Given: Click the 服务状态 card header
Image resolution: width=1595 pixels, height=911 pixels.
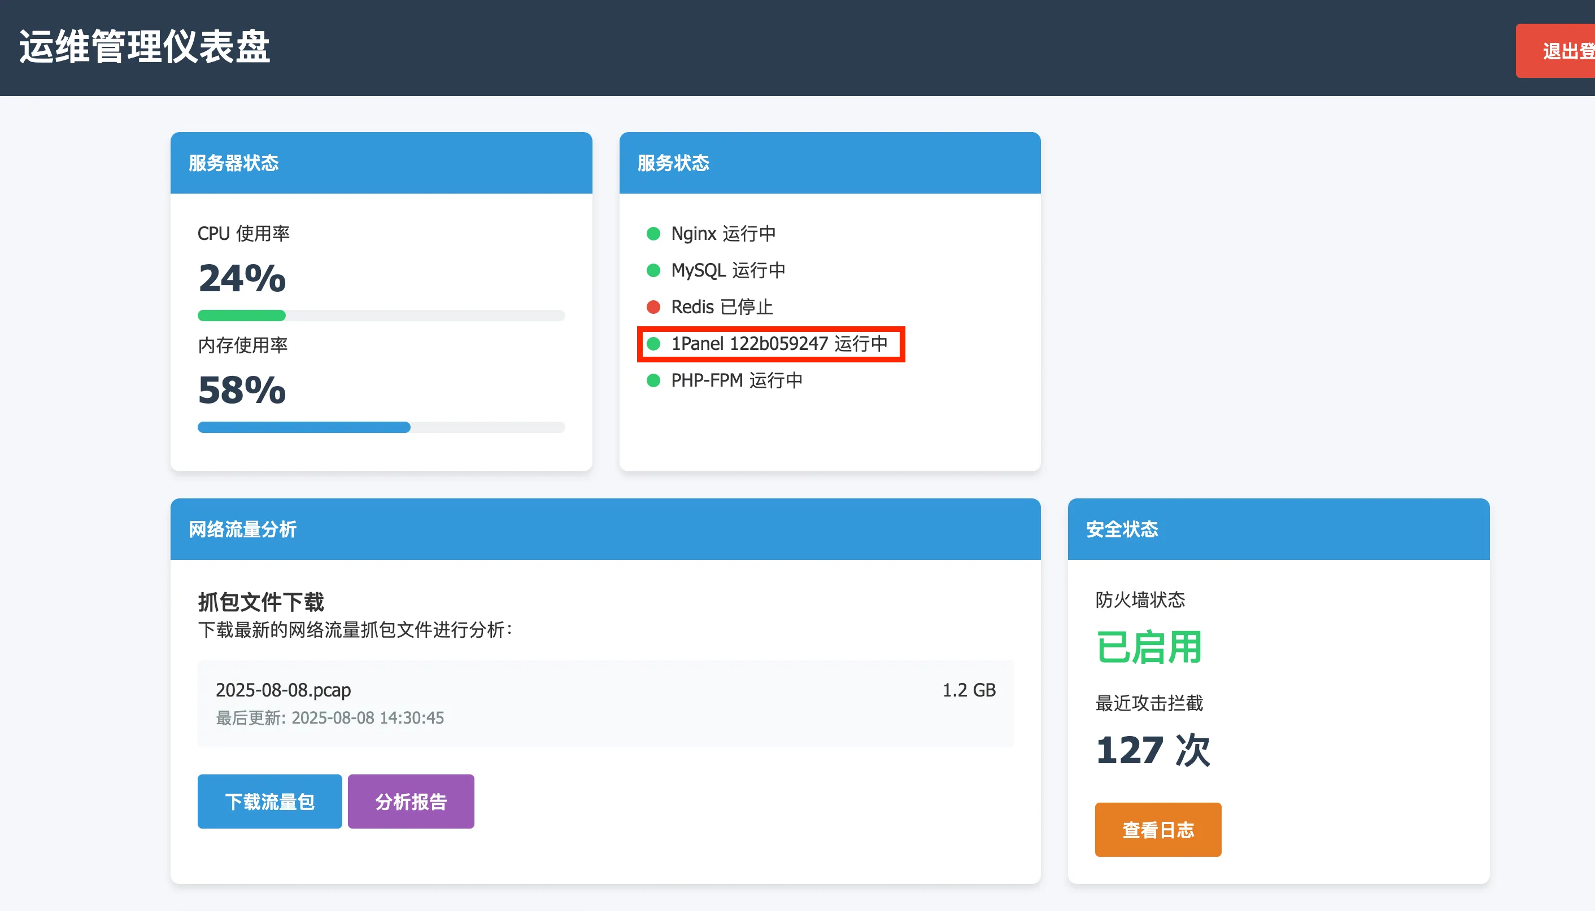Looking at the screenshot, I should [x=830, y=163].
